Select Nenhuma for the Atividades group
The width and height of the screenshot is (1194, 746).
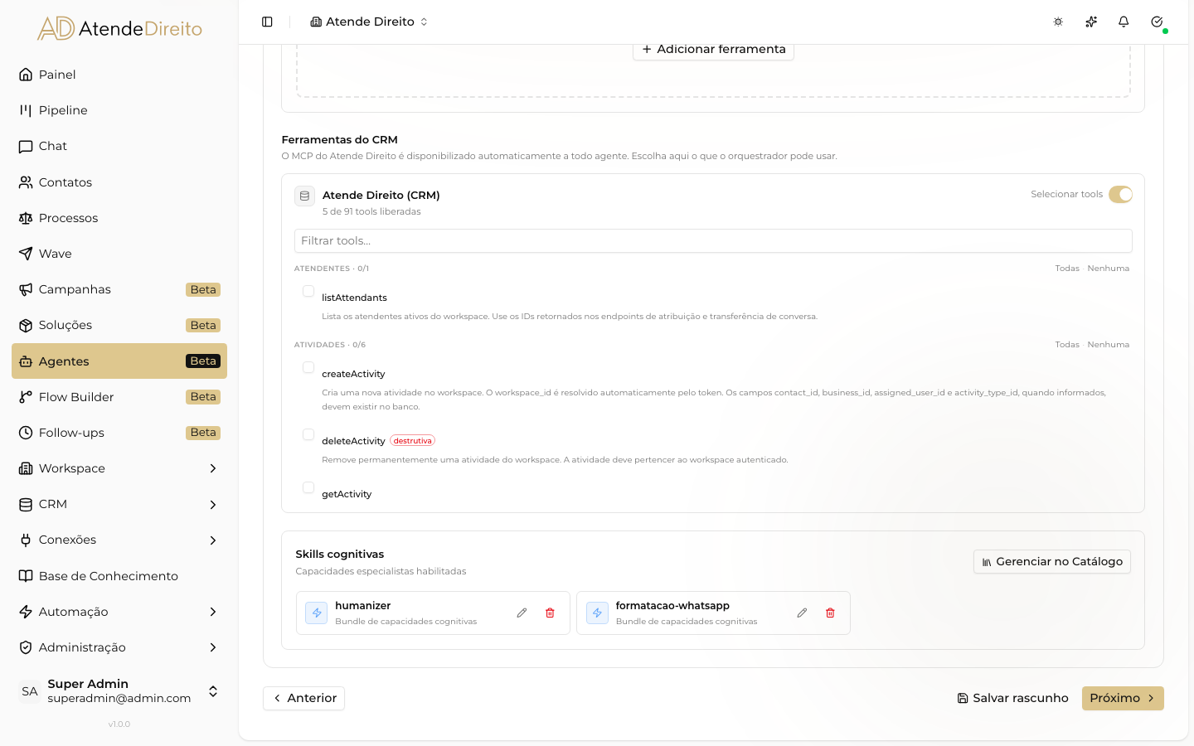pyautogui.click(x=1109, y=345)
